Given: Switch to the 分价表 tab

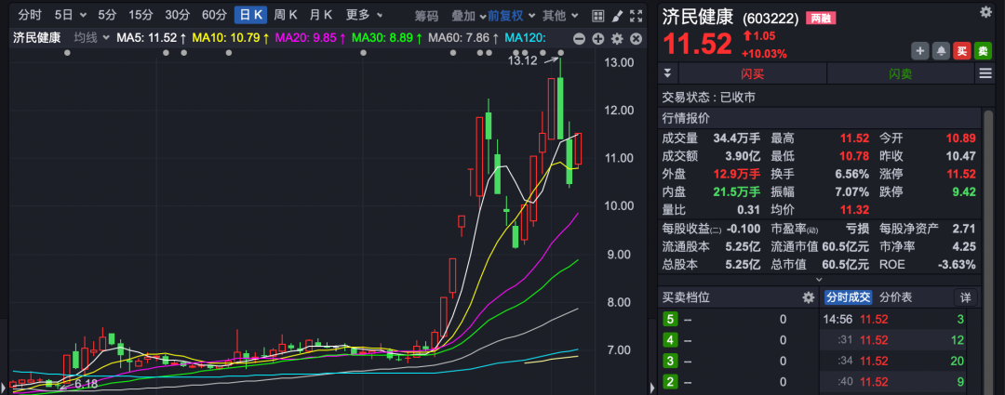Looking at the screenshot, I should [x=895, y=297].
